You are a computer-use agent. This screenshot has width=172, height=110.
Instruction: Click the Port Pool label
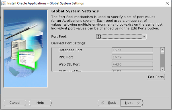[59, 36]
